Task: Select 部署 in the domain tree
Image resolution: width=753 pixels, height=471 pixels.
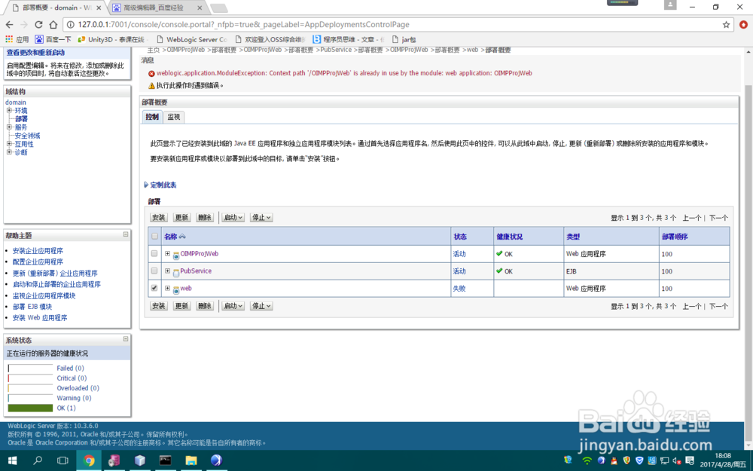Action: coord(21,119)
